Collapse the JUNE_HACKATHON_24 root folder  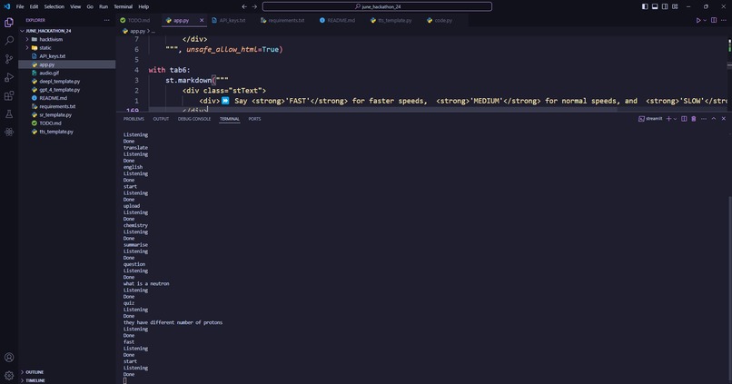click(x=67, y=31)
